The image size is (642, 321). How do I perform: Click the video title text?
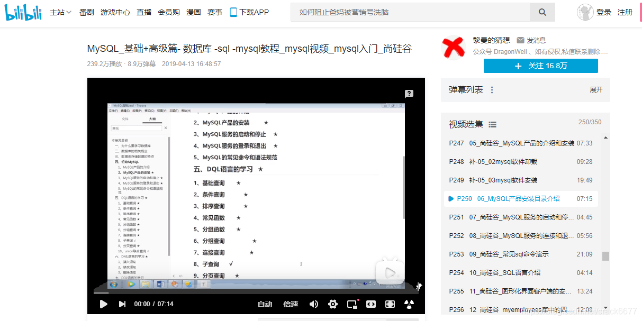(x=249, y=49)
